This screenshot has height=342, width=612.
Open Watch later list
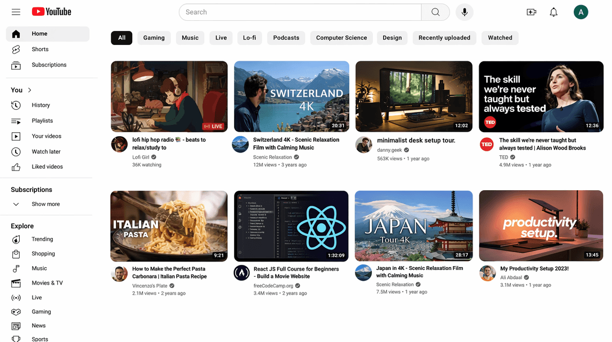coord(46,152)
